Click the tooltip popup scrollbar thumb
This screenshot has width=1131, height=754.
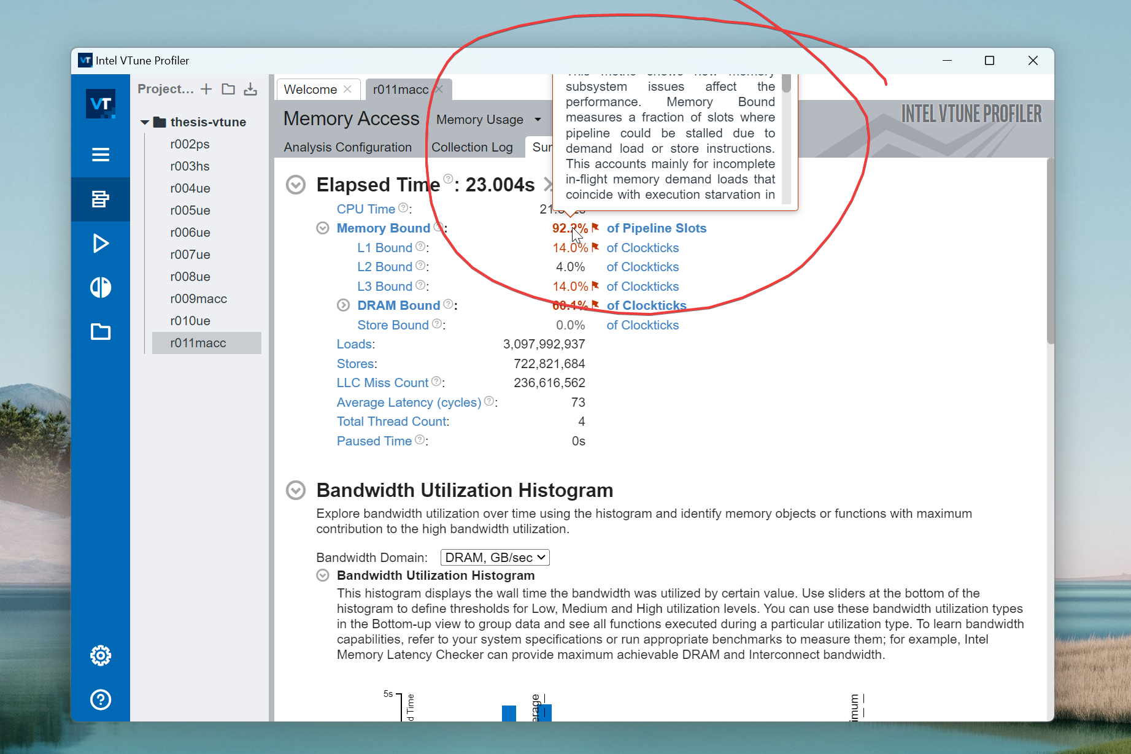click(786, 83)
